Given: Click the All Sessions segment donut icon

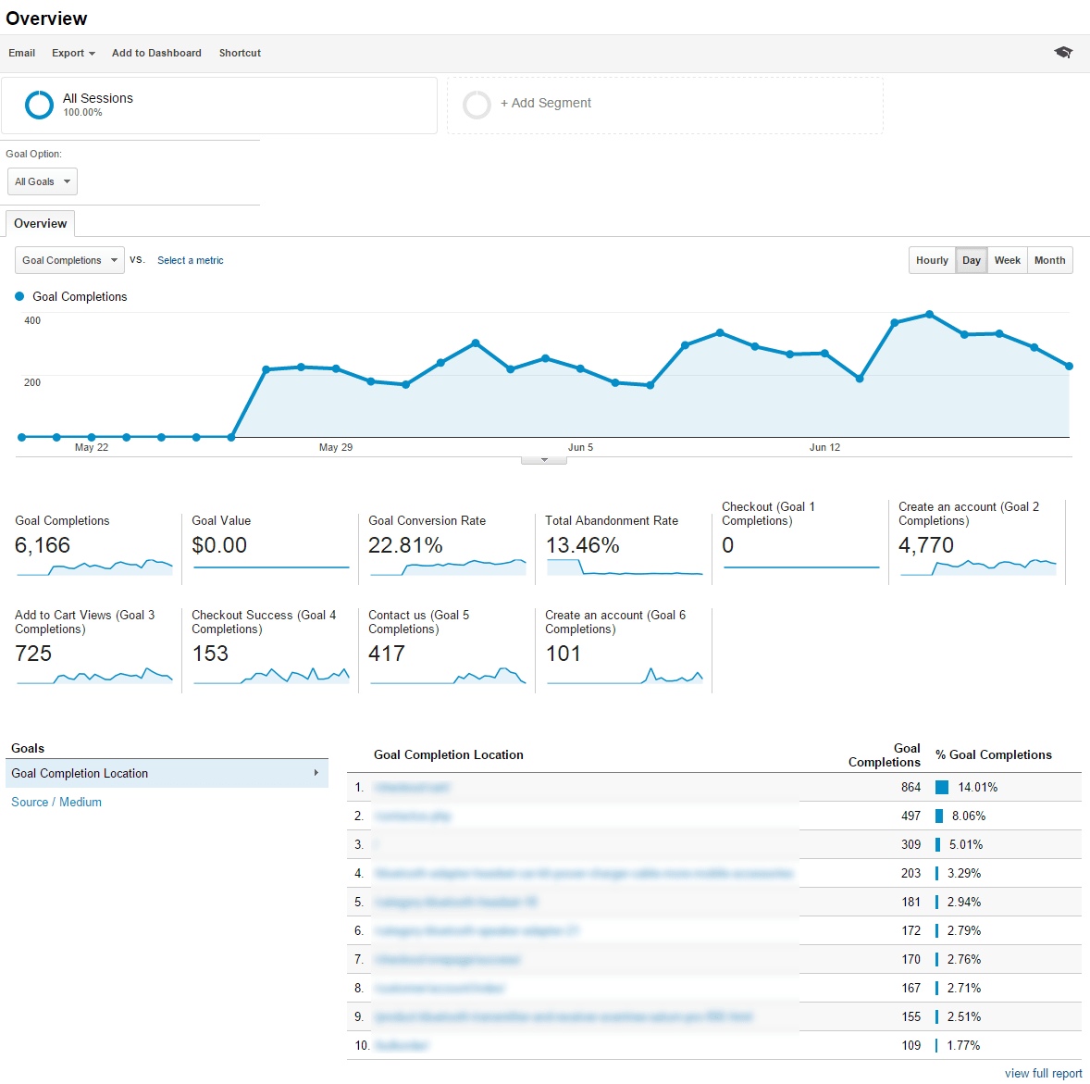Looking at the screenshot, I should 39,105.
